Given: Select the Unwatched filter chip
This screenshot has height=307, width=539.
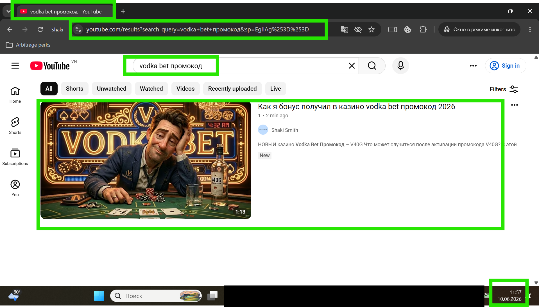Looking at the screenshot, I should tap(112, 89).
